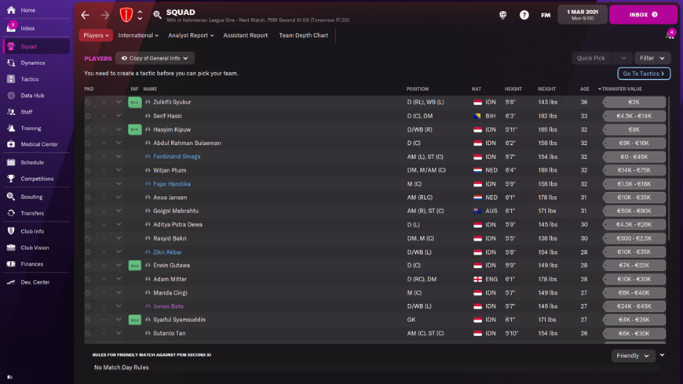Click the search magnifier icon
This screenshot has width=683, height=384.
tap(157, 15)
